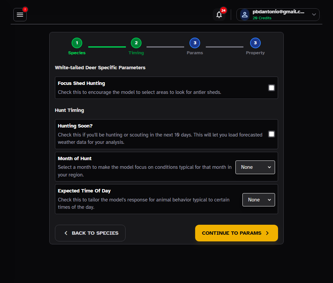Viewport: 333px width, 283px height.
Task: Check the Hunting Soon? checkbox
Action: click(271, 134)
